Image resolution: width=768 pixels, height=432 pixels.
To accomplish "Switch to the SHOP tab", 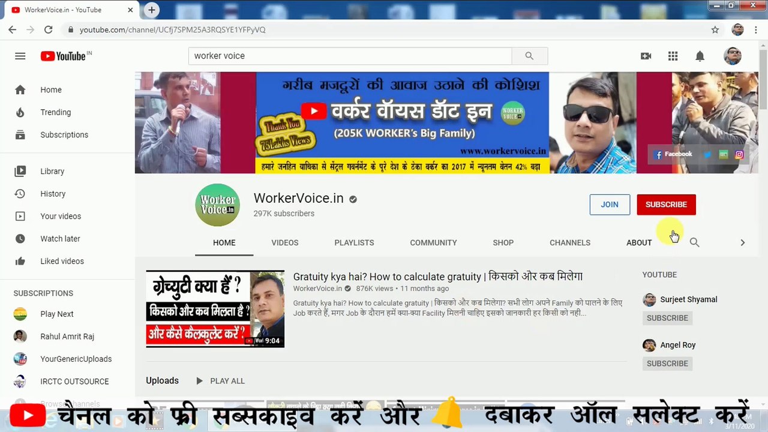I will pos(503,242).
